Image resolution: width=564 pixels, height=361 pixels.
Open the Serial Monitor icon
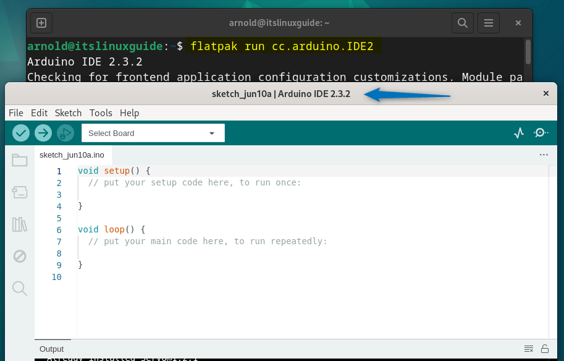[541, 132]
